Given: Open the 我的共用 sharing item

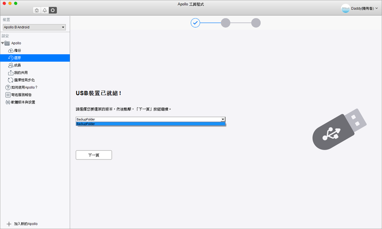Looking at the screenshot, I should pos(35,73).
